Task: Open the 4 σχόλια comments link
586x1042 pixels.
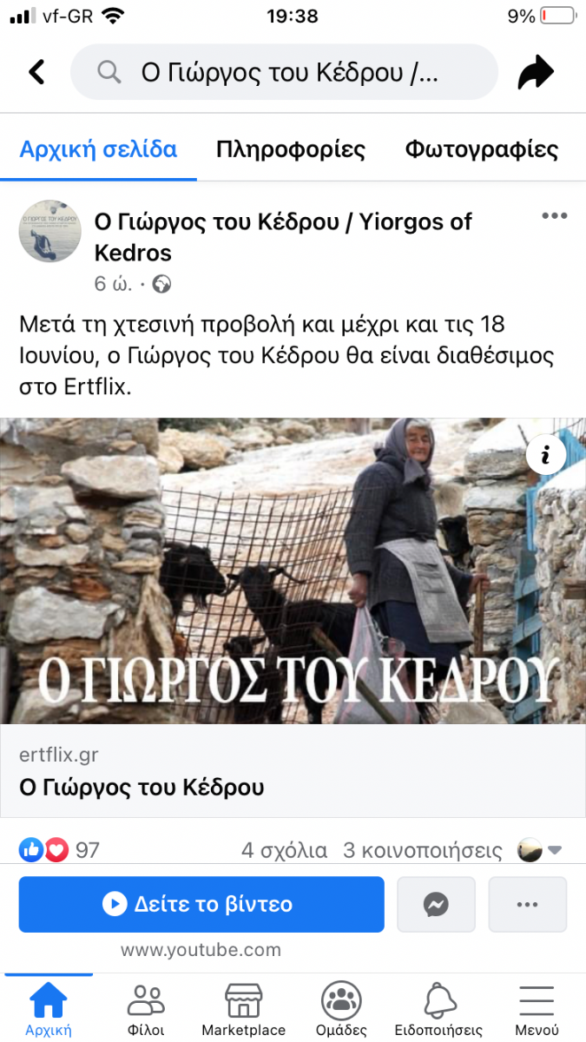Action: 284,850
